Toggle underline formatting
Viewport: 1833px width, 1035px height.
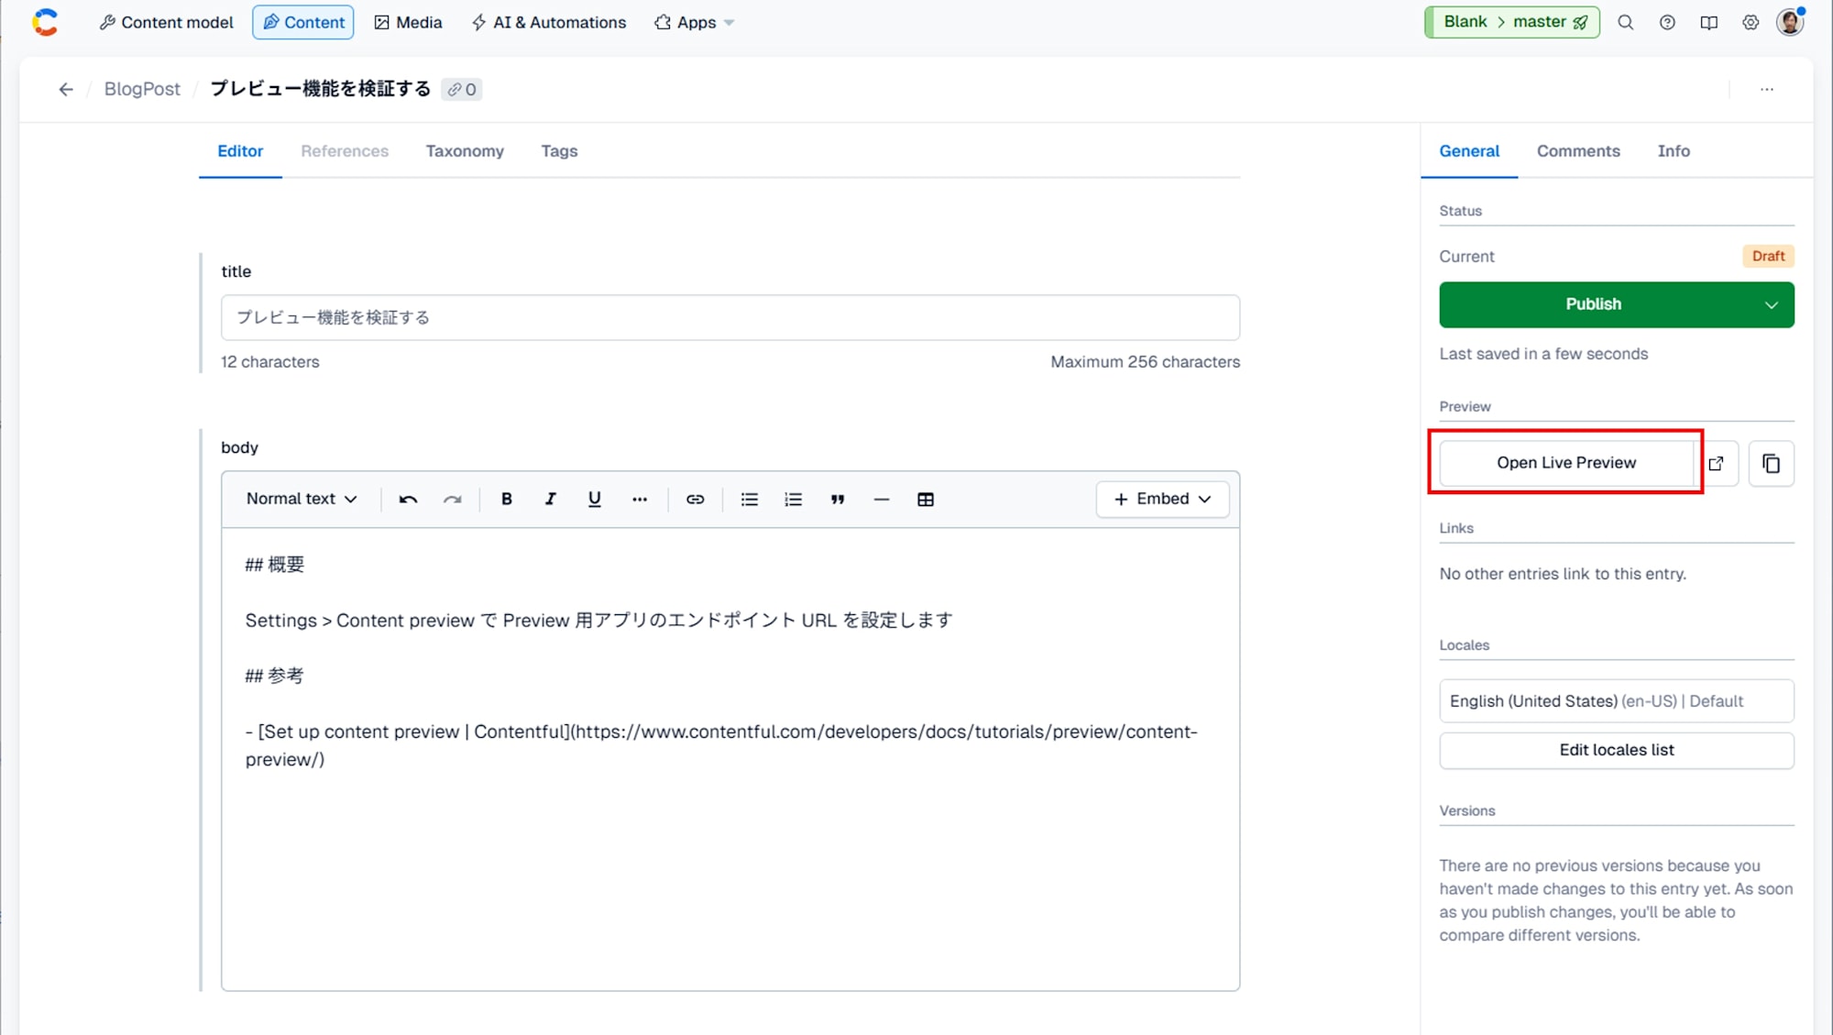click(x=594, y=499)
